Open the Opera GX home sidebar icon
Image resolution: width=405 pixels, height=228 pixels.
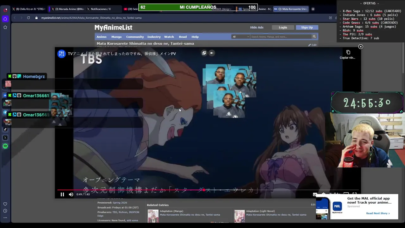tap(5, 19)
